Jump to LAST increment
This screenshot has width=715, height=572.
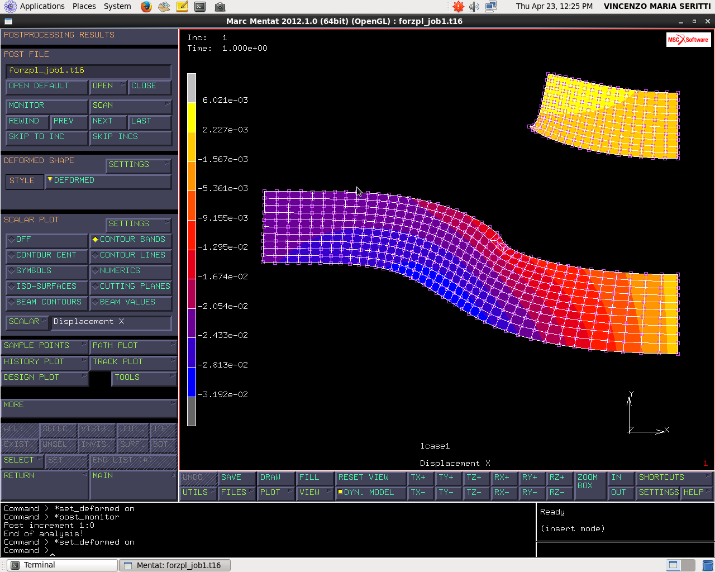coord(150,121)
